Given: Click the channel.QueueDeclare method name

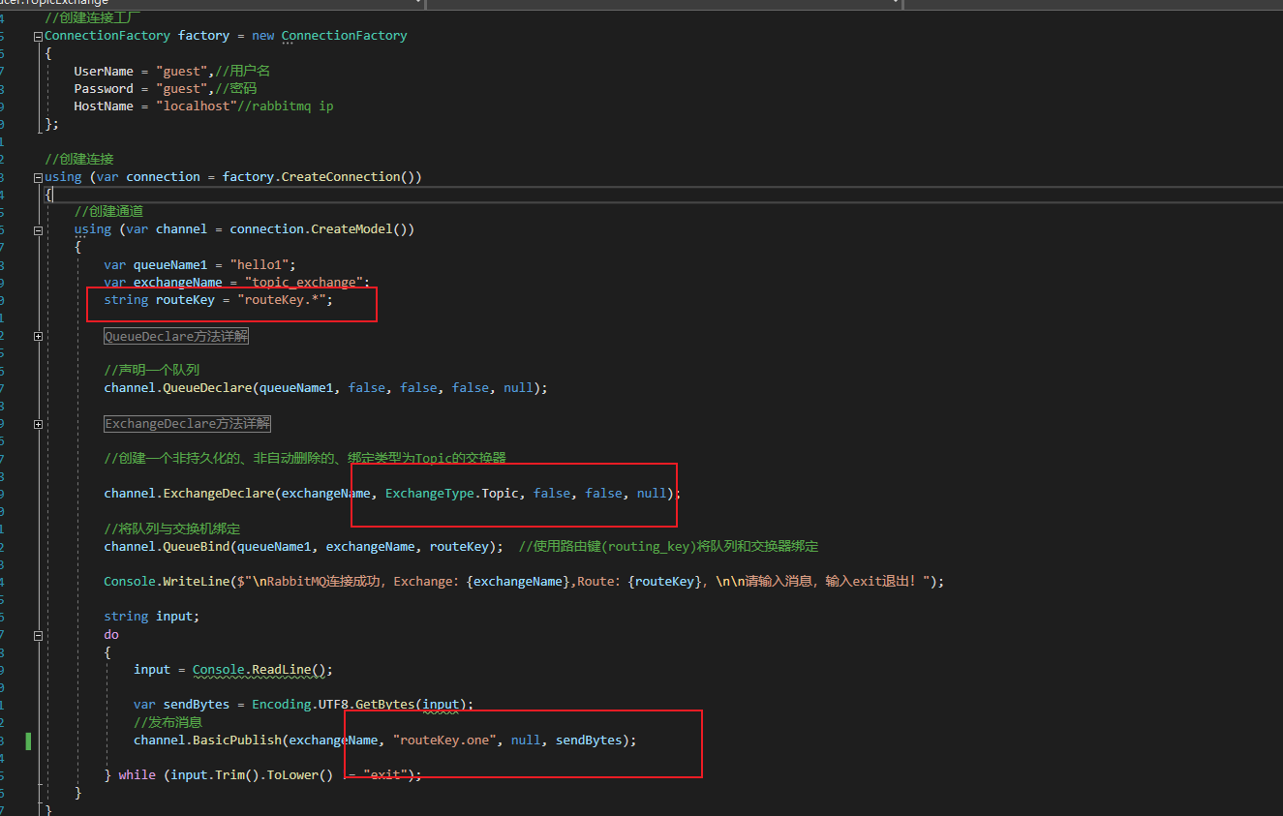Looking at the screenshot, I should pos(207,387).
